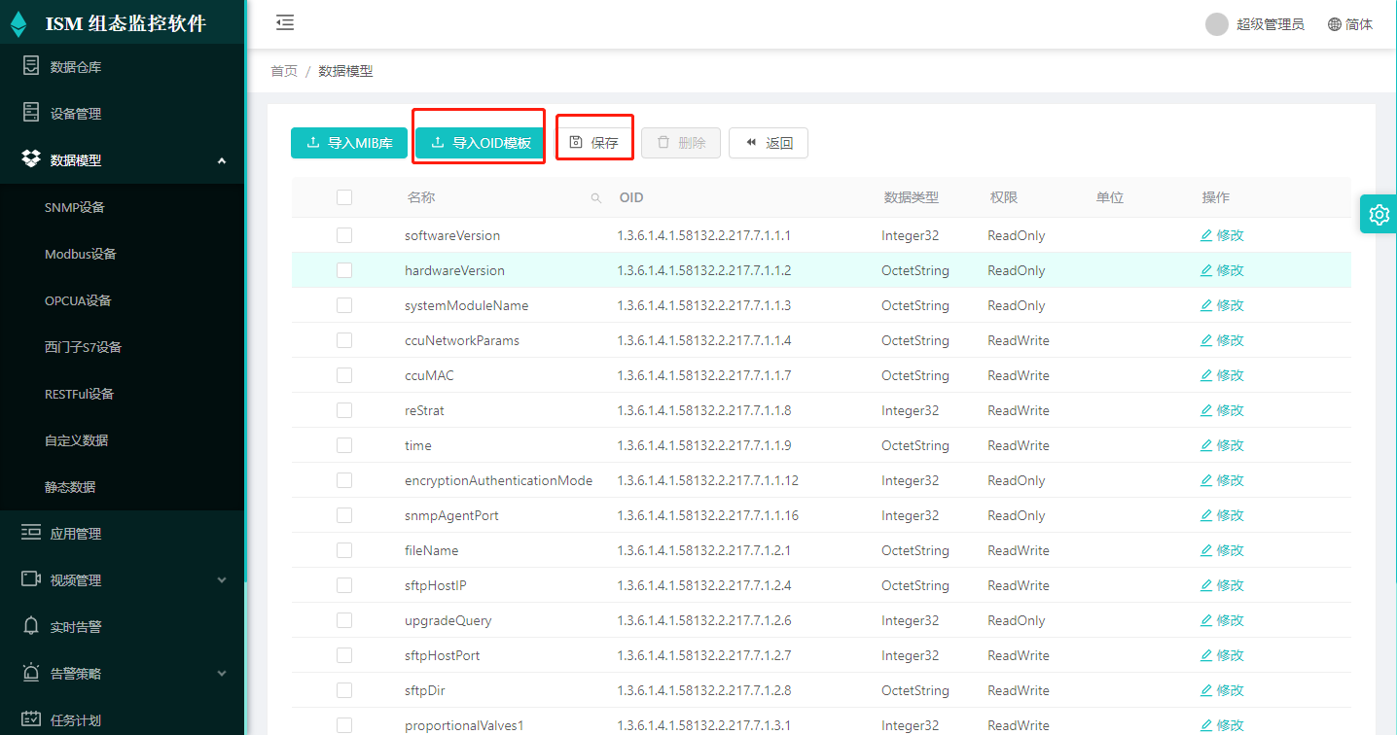Image resolution: width=1397 pixels, height=735 pixels.
Task: Click the 导入MIB库 button
Action: 349,143
